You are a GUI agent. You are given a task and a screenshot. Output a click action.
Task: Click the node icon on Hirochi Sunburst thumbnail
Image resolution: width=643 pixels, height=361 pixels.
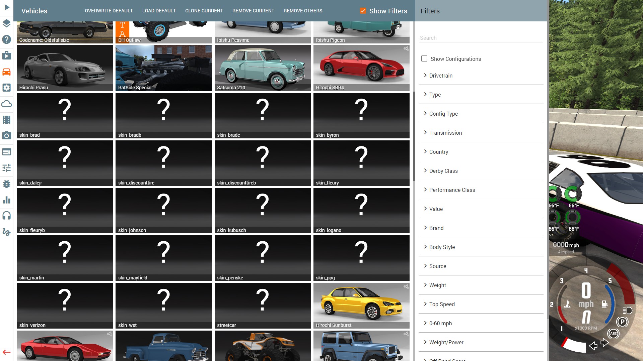(x=406, y=286)
